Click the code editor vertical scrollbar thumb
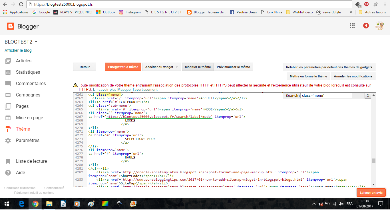The width and height of the screenshot is (390, 210). point(373,161)
